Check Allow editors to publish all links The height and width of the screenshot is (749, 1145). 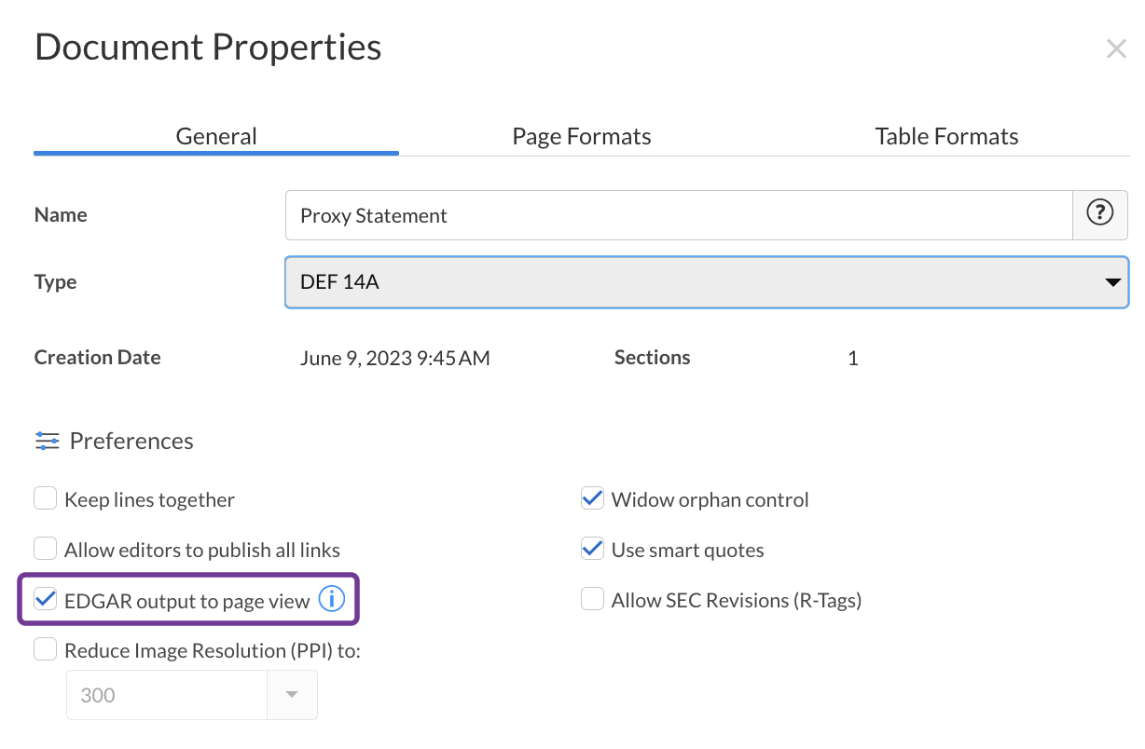[x=45, y=548]
